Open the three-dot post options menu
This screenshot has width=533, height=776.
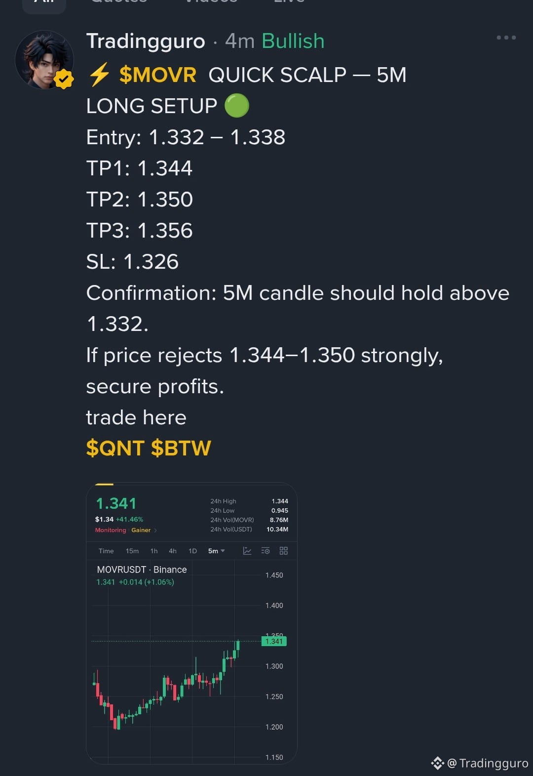pos(506,38)
